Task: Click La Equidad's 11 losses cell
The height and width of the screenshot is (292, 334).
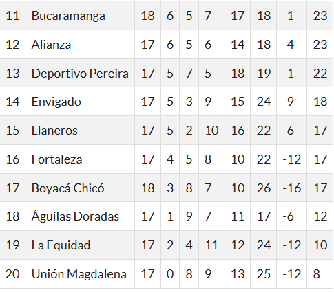Action: click(x=211, y=245)
